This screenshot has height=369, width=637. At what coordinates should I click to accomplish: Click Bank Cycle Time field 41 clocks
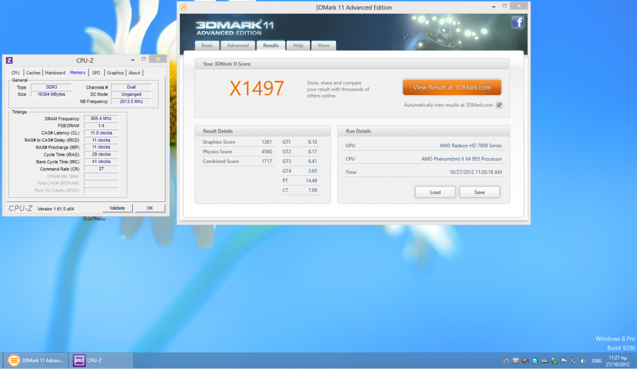(101, 162)
